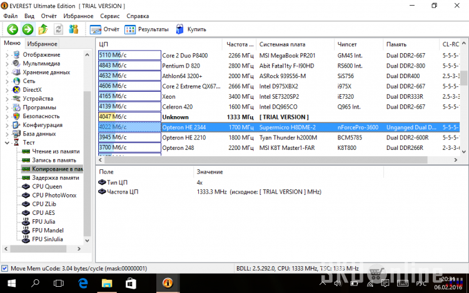Select Задержка памяти benchmark
The width and height of the screenshot is (469, 293).
pyautogui.click(x=55, y=177)
